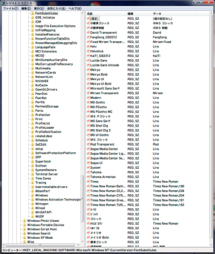Open the ファイル(F) menu
The width and height of the screenshot is (215, 254).
point(11,8)
